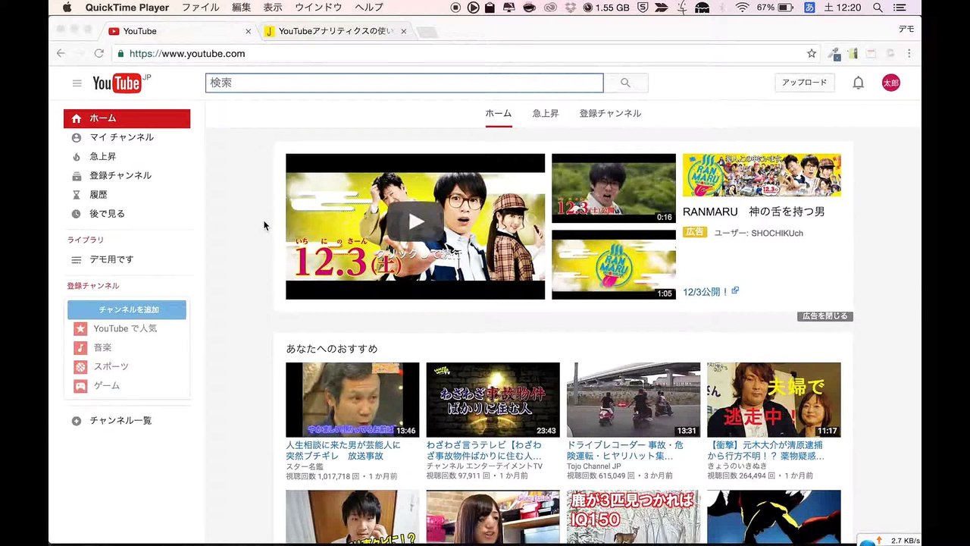The width and height of the screenshot is (970, 546).
Task: Open the ヘルプ menu
Action: tap(369, 8)
